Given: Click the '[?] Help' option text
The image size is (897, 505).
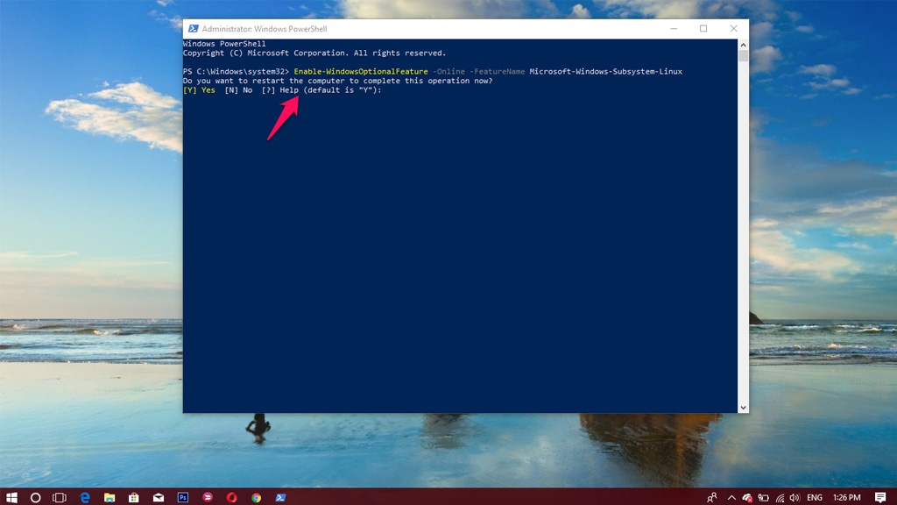Looking at the screenshot, I should [279, 90].
